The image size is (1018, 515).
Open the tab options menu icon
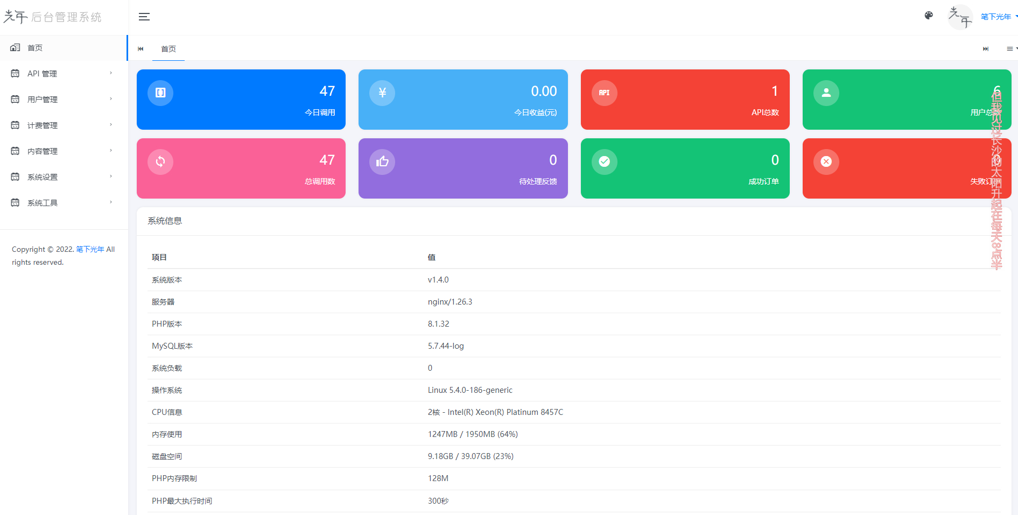(x=1010, y=49)
